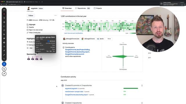Filter activity by @GoogleChrome organization
186x104 pixels.
[88, 39]
